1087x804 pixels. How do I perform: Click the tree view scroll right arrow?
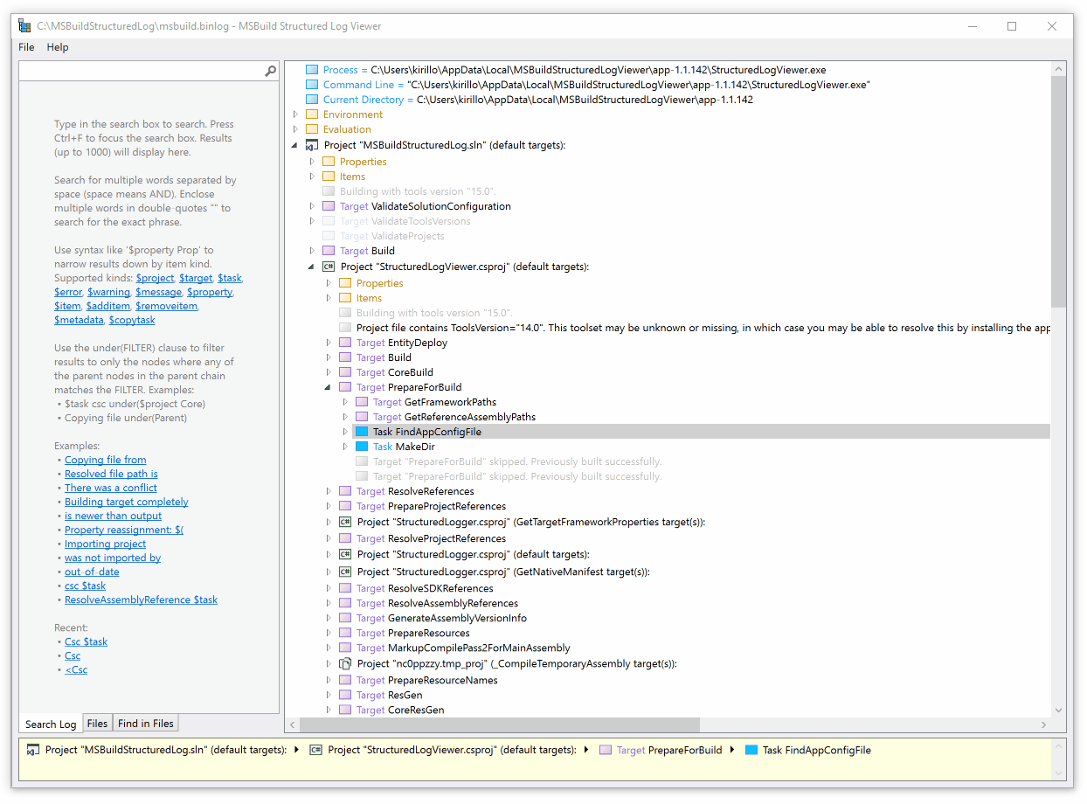click(x=1044, y=725)
